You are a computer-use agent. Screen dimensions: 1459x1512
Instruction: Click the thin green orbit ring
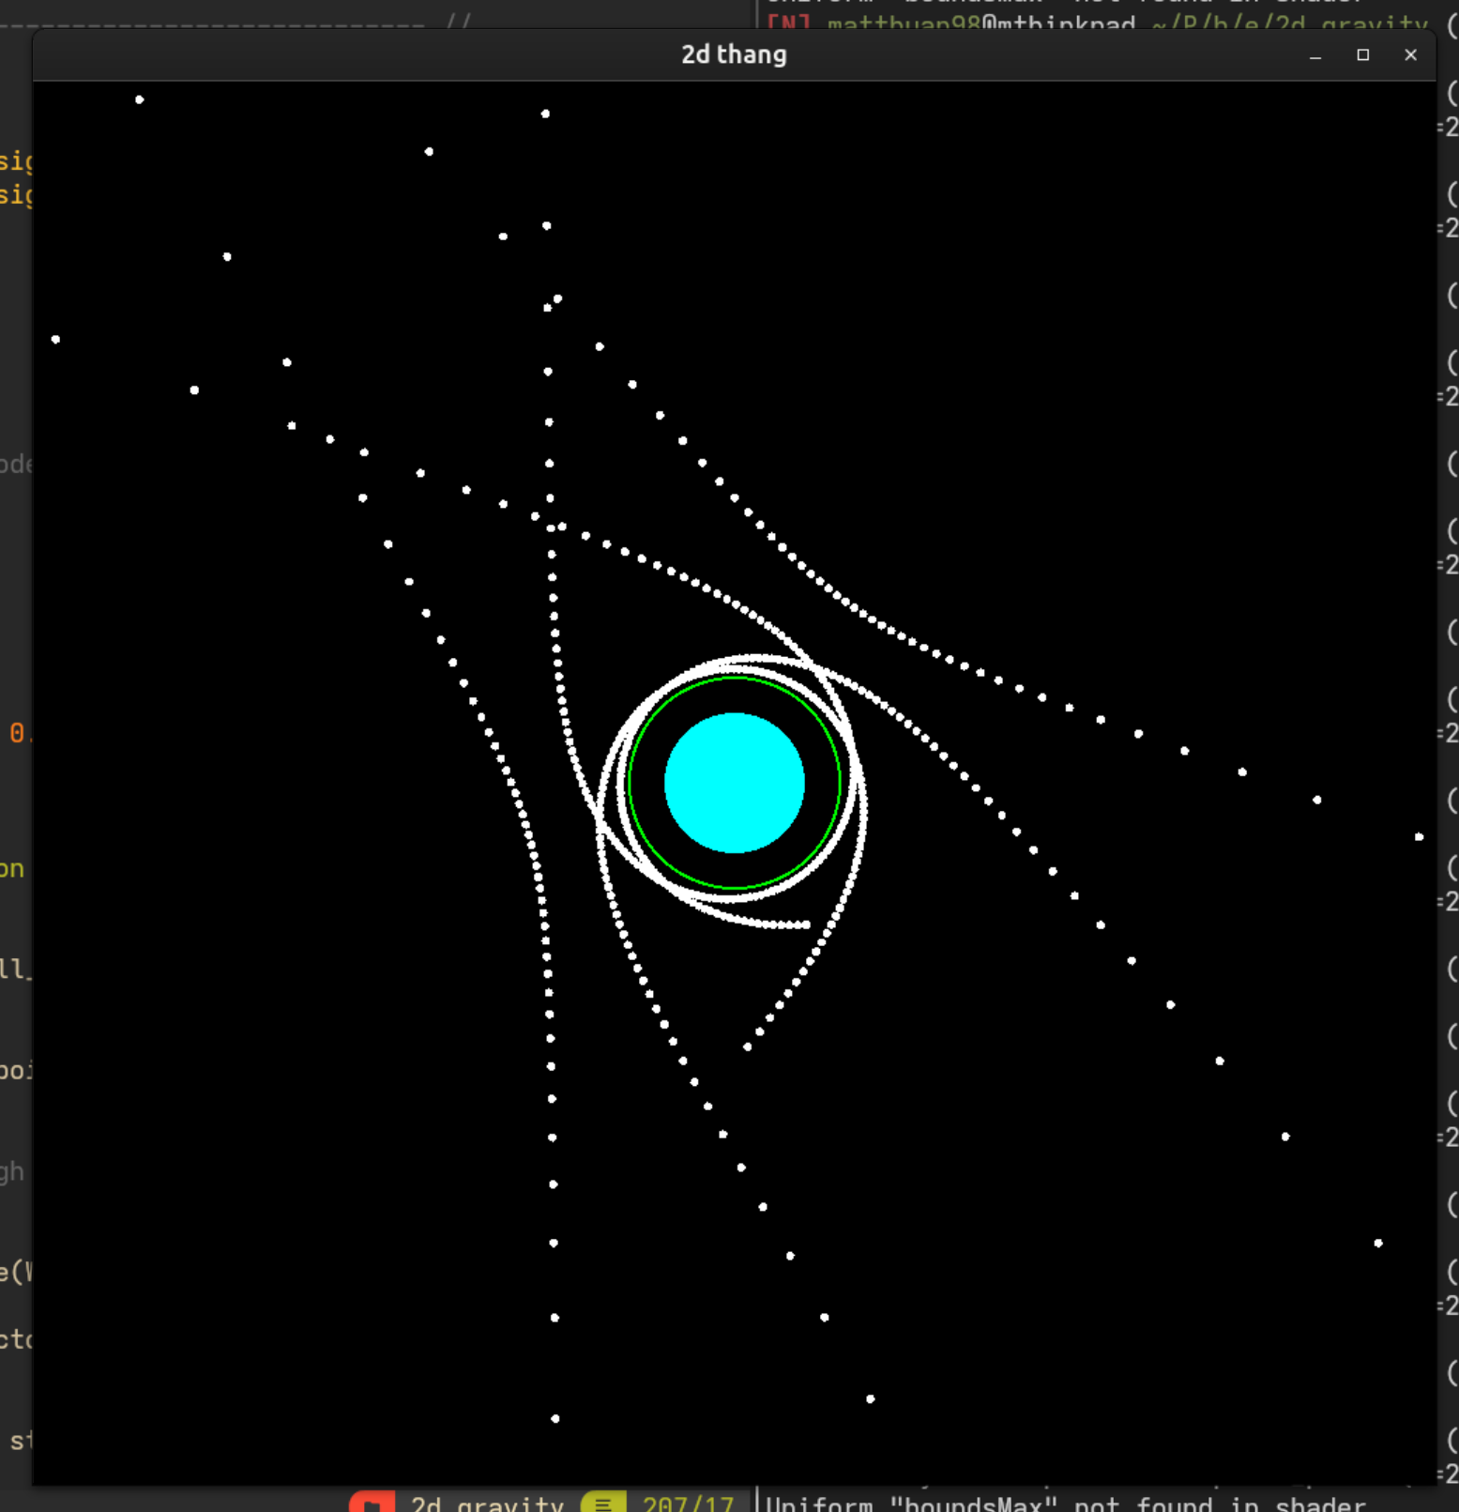click(x=629, y=783)
